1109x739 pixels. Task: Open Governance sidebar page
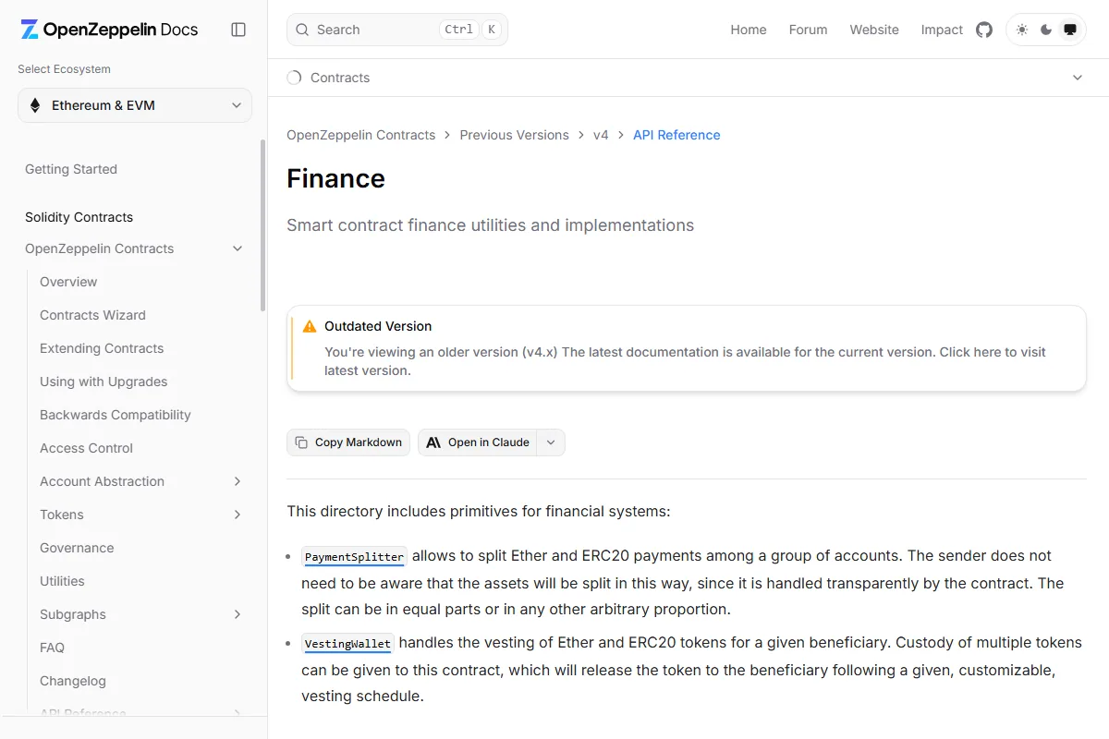77,548
